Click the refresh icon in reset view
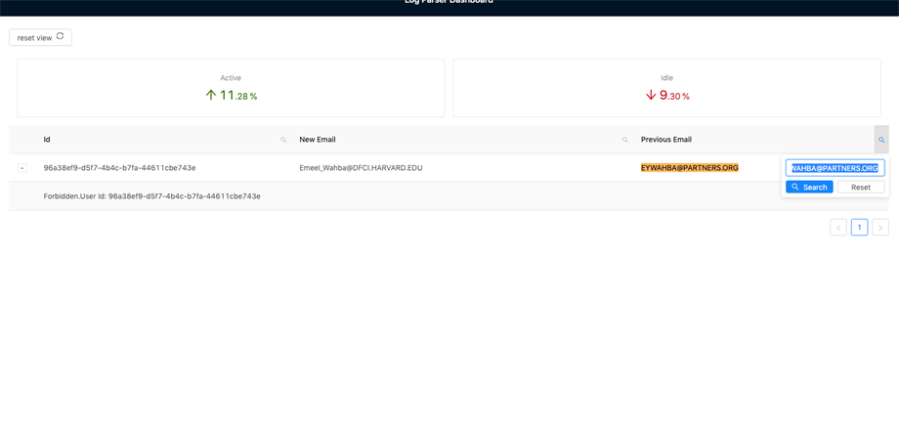 tap(60, 36)
